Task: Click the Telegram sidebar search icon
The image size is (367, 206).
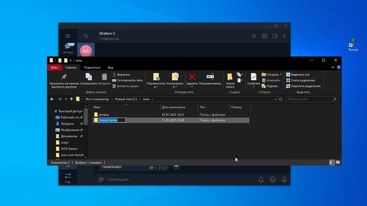Action: tap(86, 36)
